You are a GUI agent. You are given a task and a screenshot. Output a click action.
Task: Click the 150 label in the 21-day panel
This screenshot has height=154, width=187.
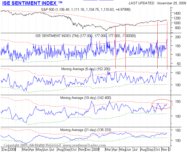pyautogui.click(x=178, y=130)
